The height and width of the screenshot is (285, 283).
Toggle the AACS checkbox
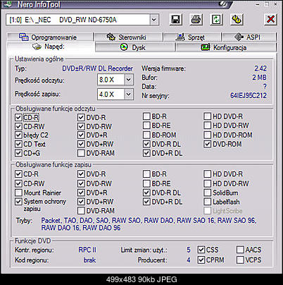(x=240, y=250)
